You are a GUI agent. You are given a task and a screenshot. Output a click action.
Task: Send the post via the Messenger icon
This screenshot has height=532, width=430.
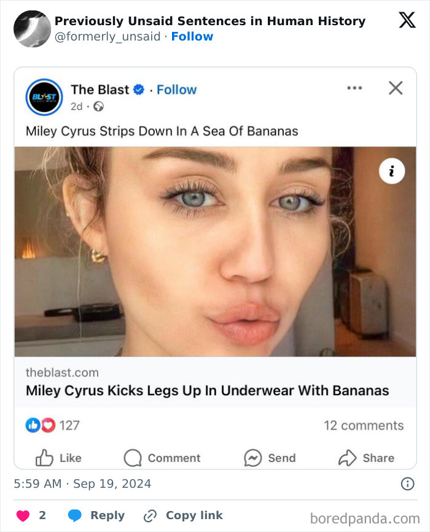252,458
